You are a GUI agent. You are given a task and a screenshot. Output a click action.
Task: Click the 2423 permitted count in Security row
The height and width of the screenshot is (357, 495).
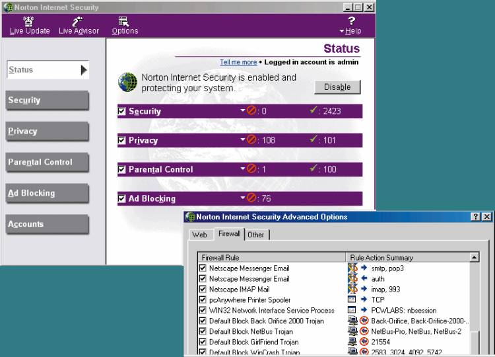(332, 111)
